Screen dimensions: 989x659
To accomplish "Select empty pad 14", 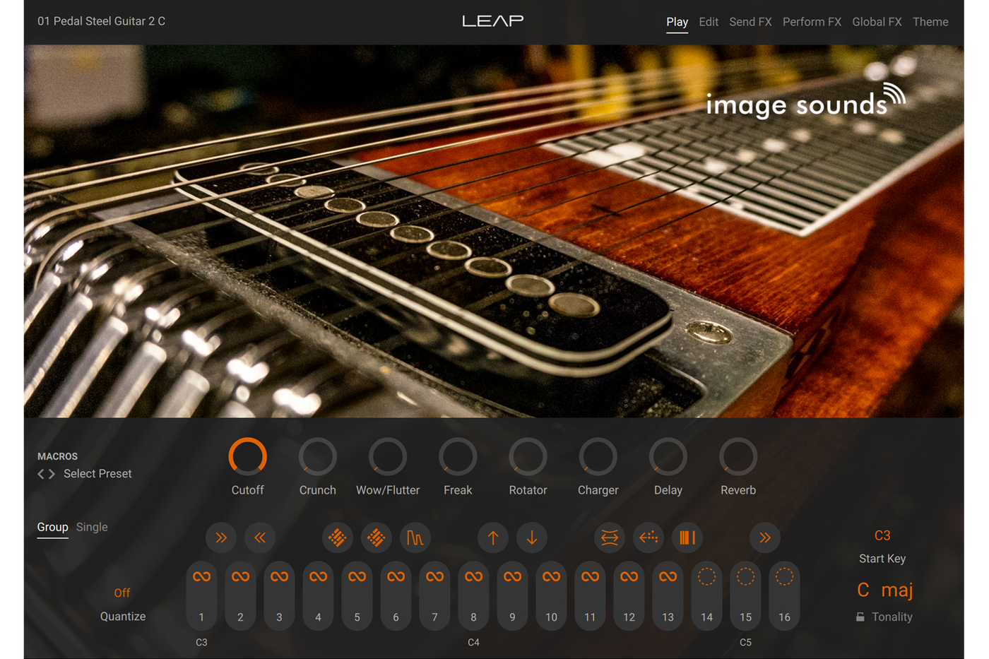I will click(x=706, y=595).
